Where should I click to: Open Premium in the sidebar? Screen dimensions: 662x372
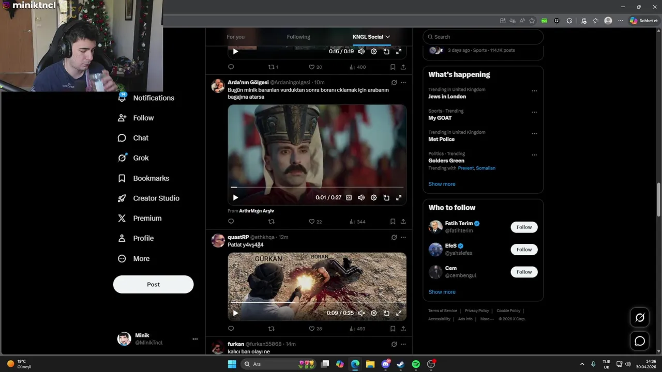click(x=140, y=219)
